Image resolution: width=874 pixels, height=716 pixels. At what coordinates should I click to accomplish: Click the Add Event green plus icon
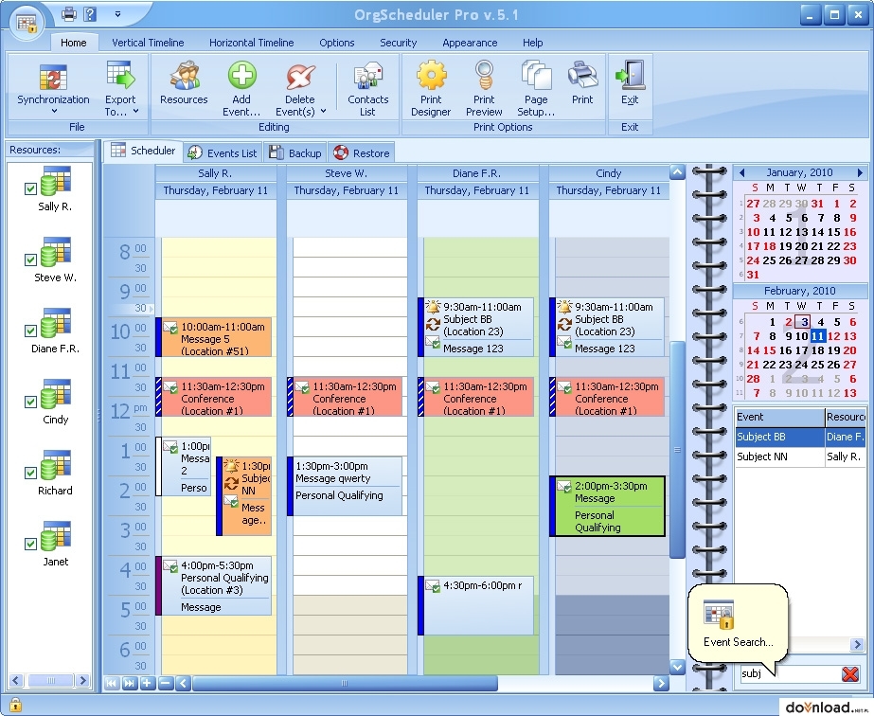coord(241,75)
